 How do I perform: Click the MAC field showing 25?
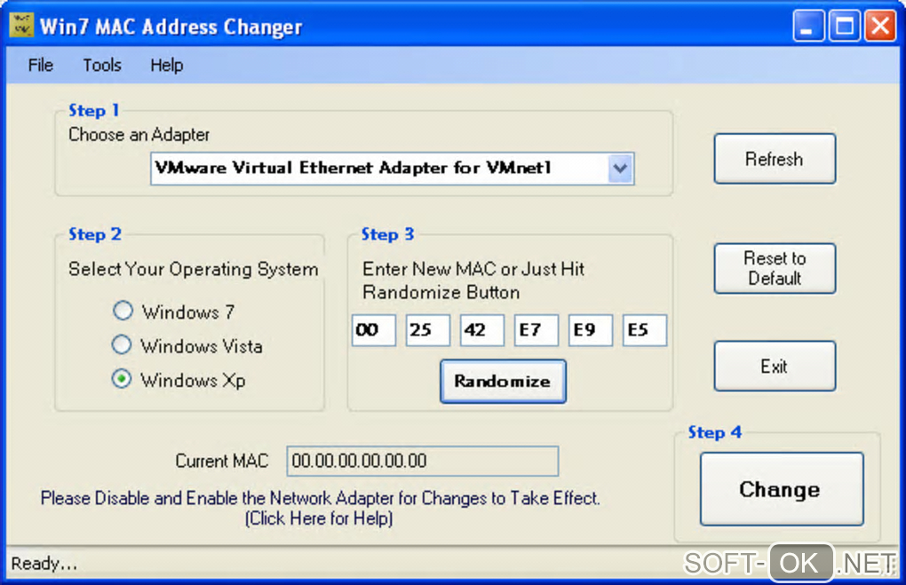[427, 330]
